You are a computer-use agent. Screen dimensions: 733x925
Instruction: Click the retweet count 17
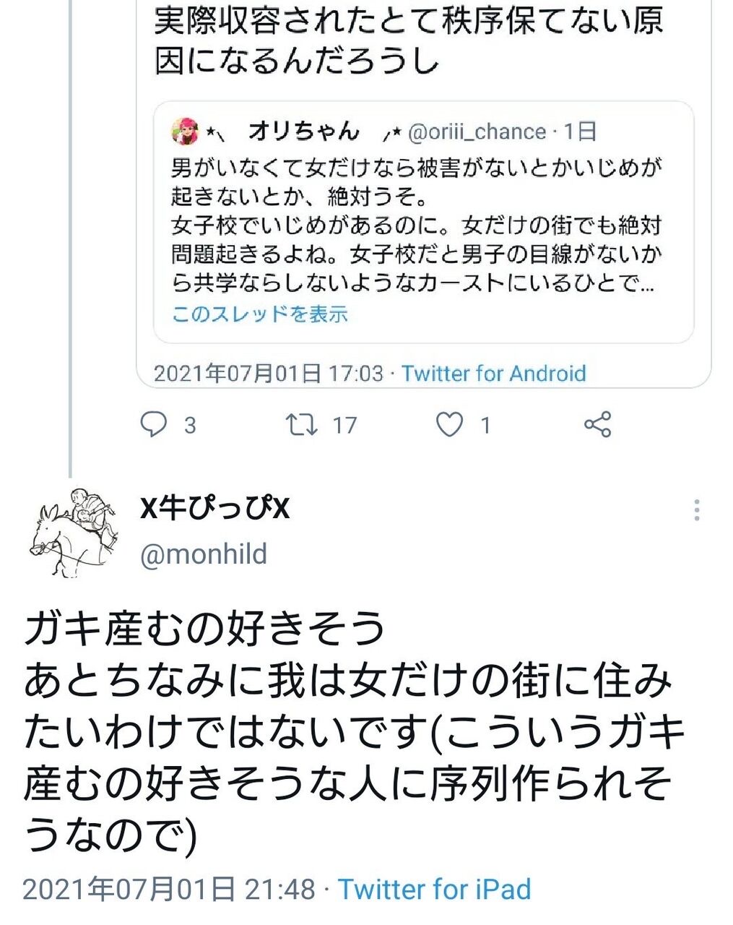(x=344, y=425)
